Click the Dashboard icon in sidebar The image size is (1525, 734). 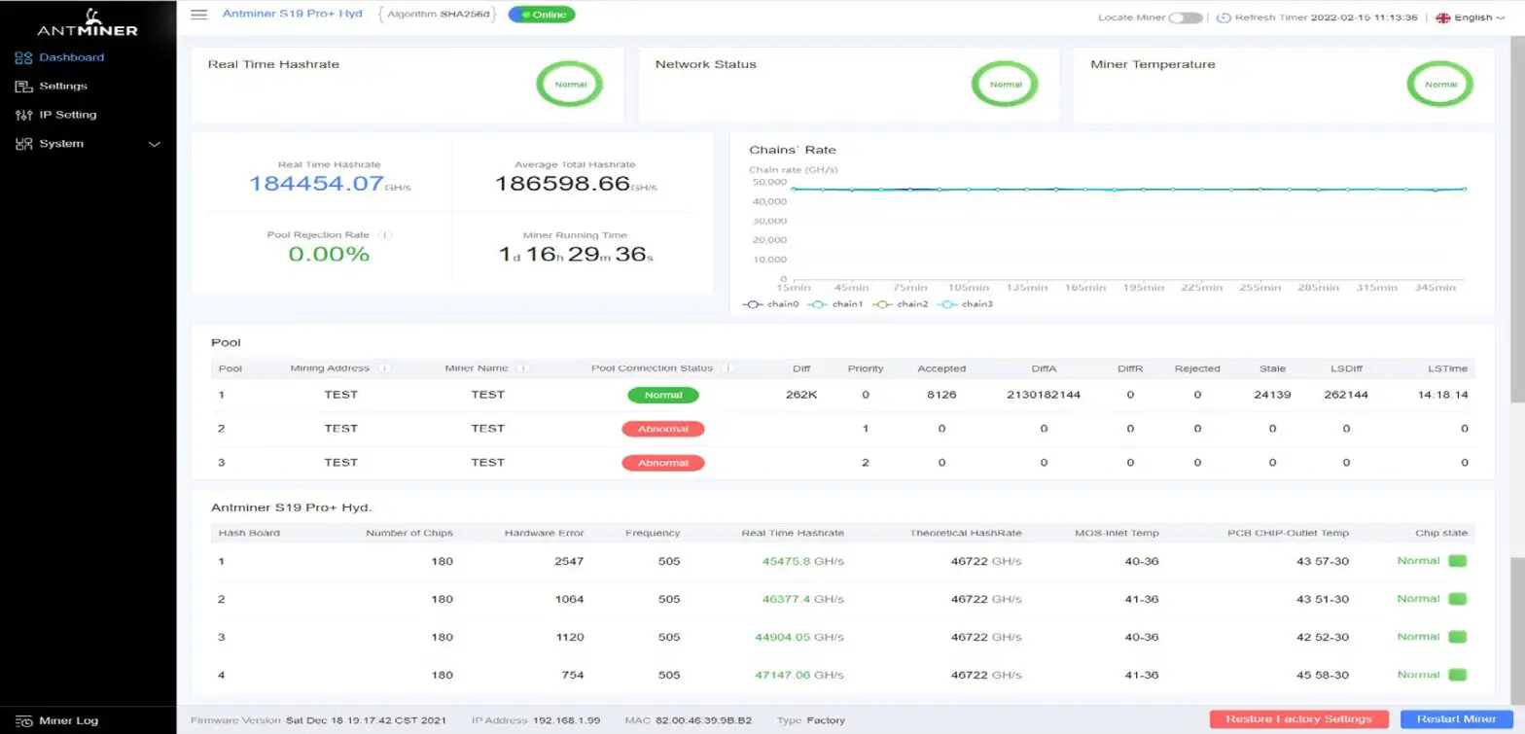click(x=23, y=58)
